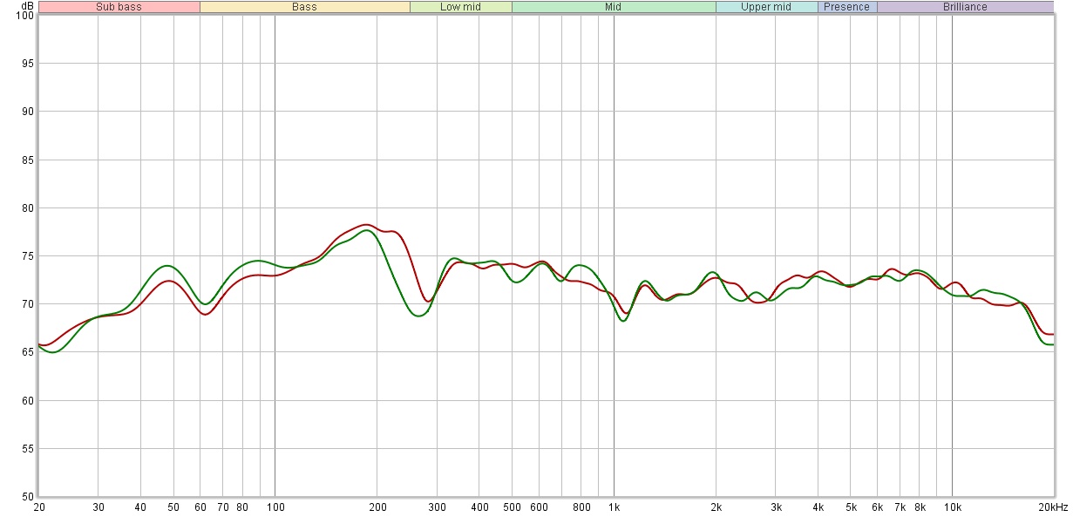1073x517 pixels.
Task: Click the Brilliance band label
Action: [965, 7]
